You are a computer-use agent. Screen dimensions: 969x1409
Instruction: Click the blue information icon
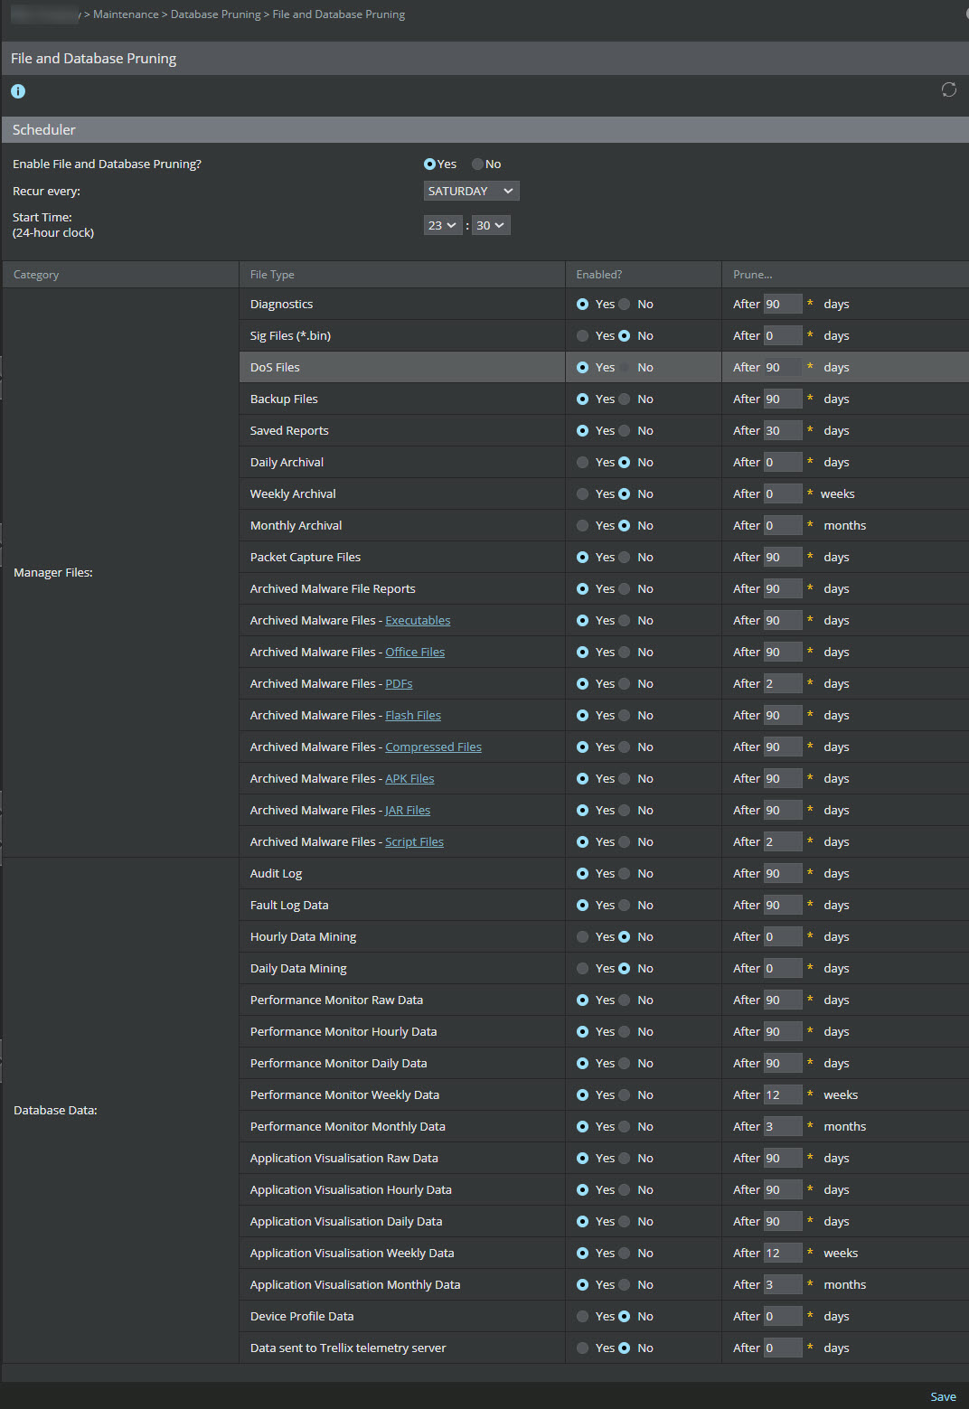point(18,91)
